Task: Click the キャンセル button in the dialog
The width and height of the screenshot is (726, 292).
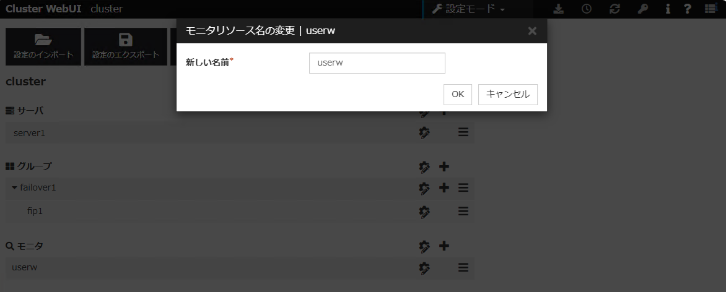Action: point(507,95)
